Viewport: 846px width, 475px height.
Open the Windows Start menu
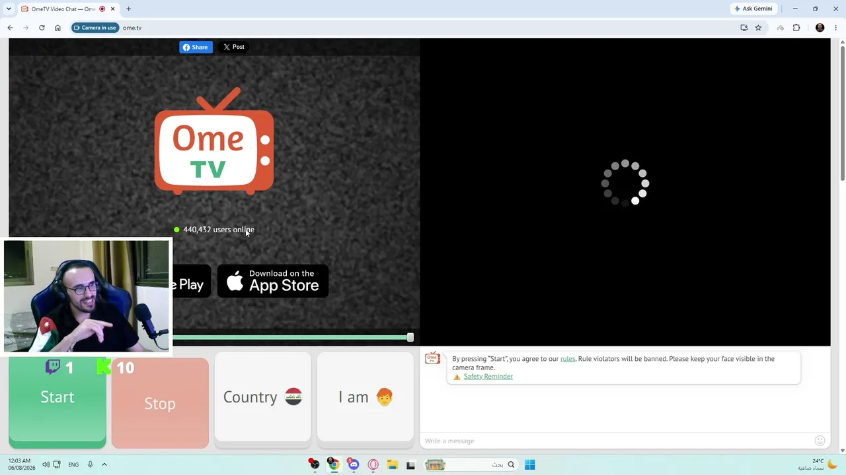pyautogui.click(x=529, y=465)
